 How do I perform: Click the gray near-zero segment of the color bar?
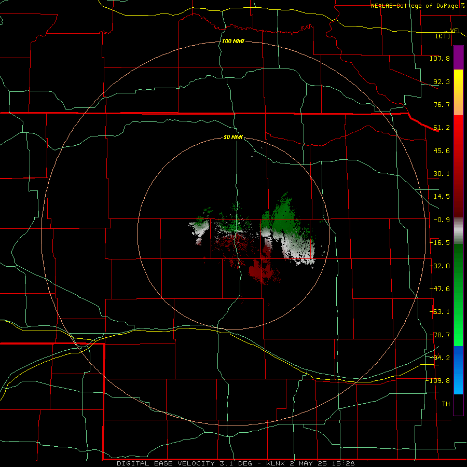point(458,231)
